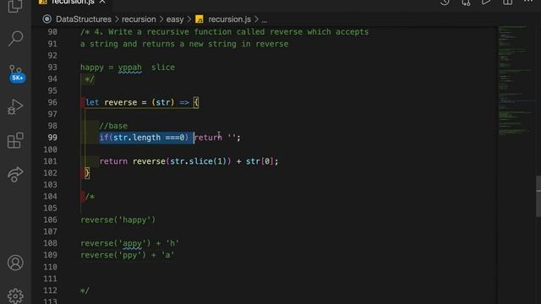Viewport: 541px width, 304px height.
Task: Click the comment text on line 90
Action: click(225, 32)
